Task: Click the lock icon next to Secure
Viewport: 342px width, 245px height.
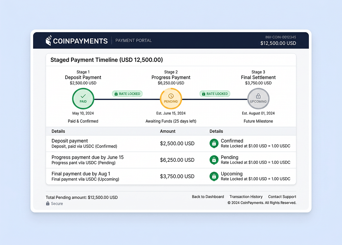Action: tap(48, 203)
